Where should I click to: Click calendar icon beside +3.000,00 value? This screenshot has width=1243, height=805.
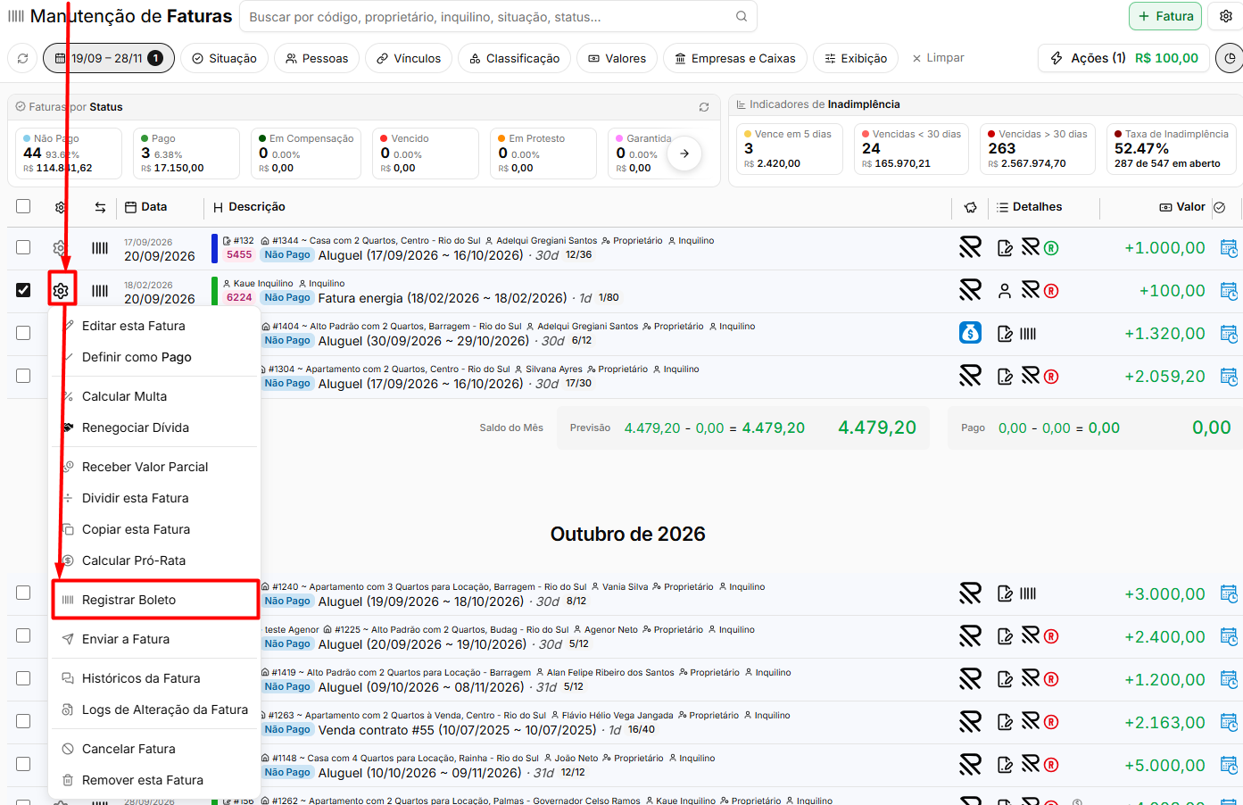click(x=1229, y=593)
